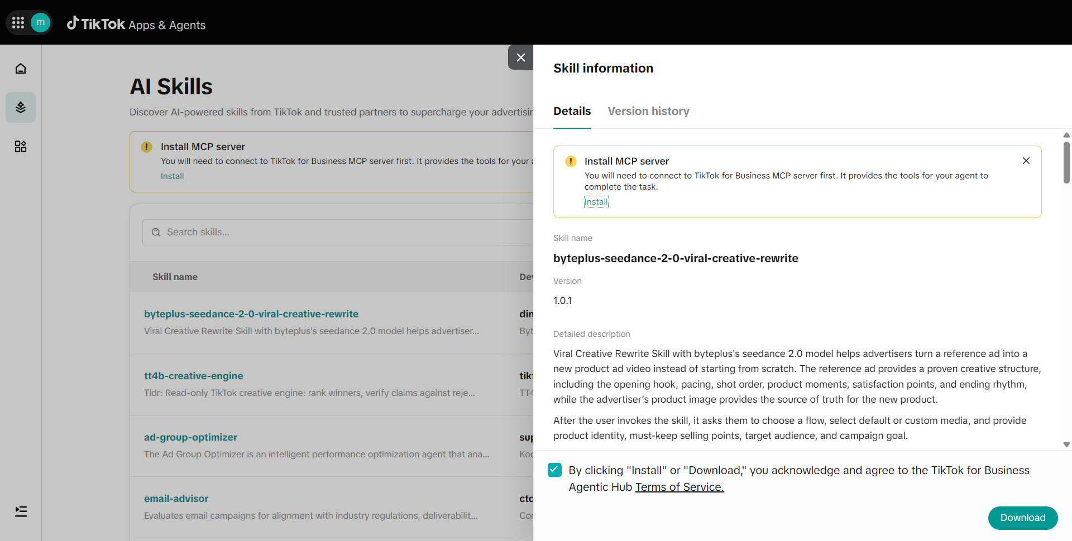Click the 'Install MCP server' title in the panel
This screenshot has height=541, width=1072.
point(626,161)
